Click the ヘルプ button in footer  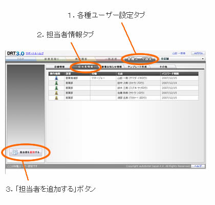(x=198, y=166)
